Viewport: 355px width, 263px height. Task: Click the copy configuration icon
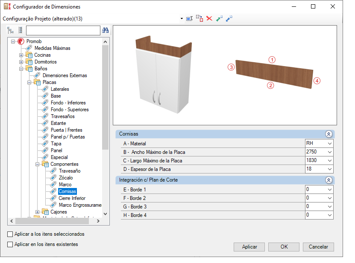pyautogui.click(x=200, y=18)
